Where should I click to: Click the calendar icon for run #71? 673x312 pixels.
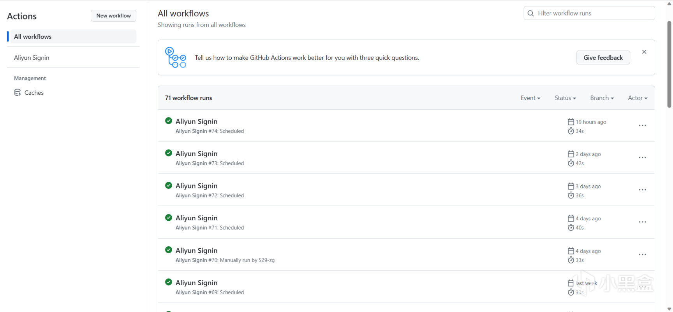(x=571, y=218)
